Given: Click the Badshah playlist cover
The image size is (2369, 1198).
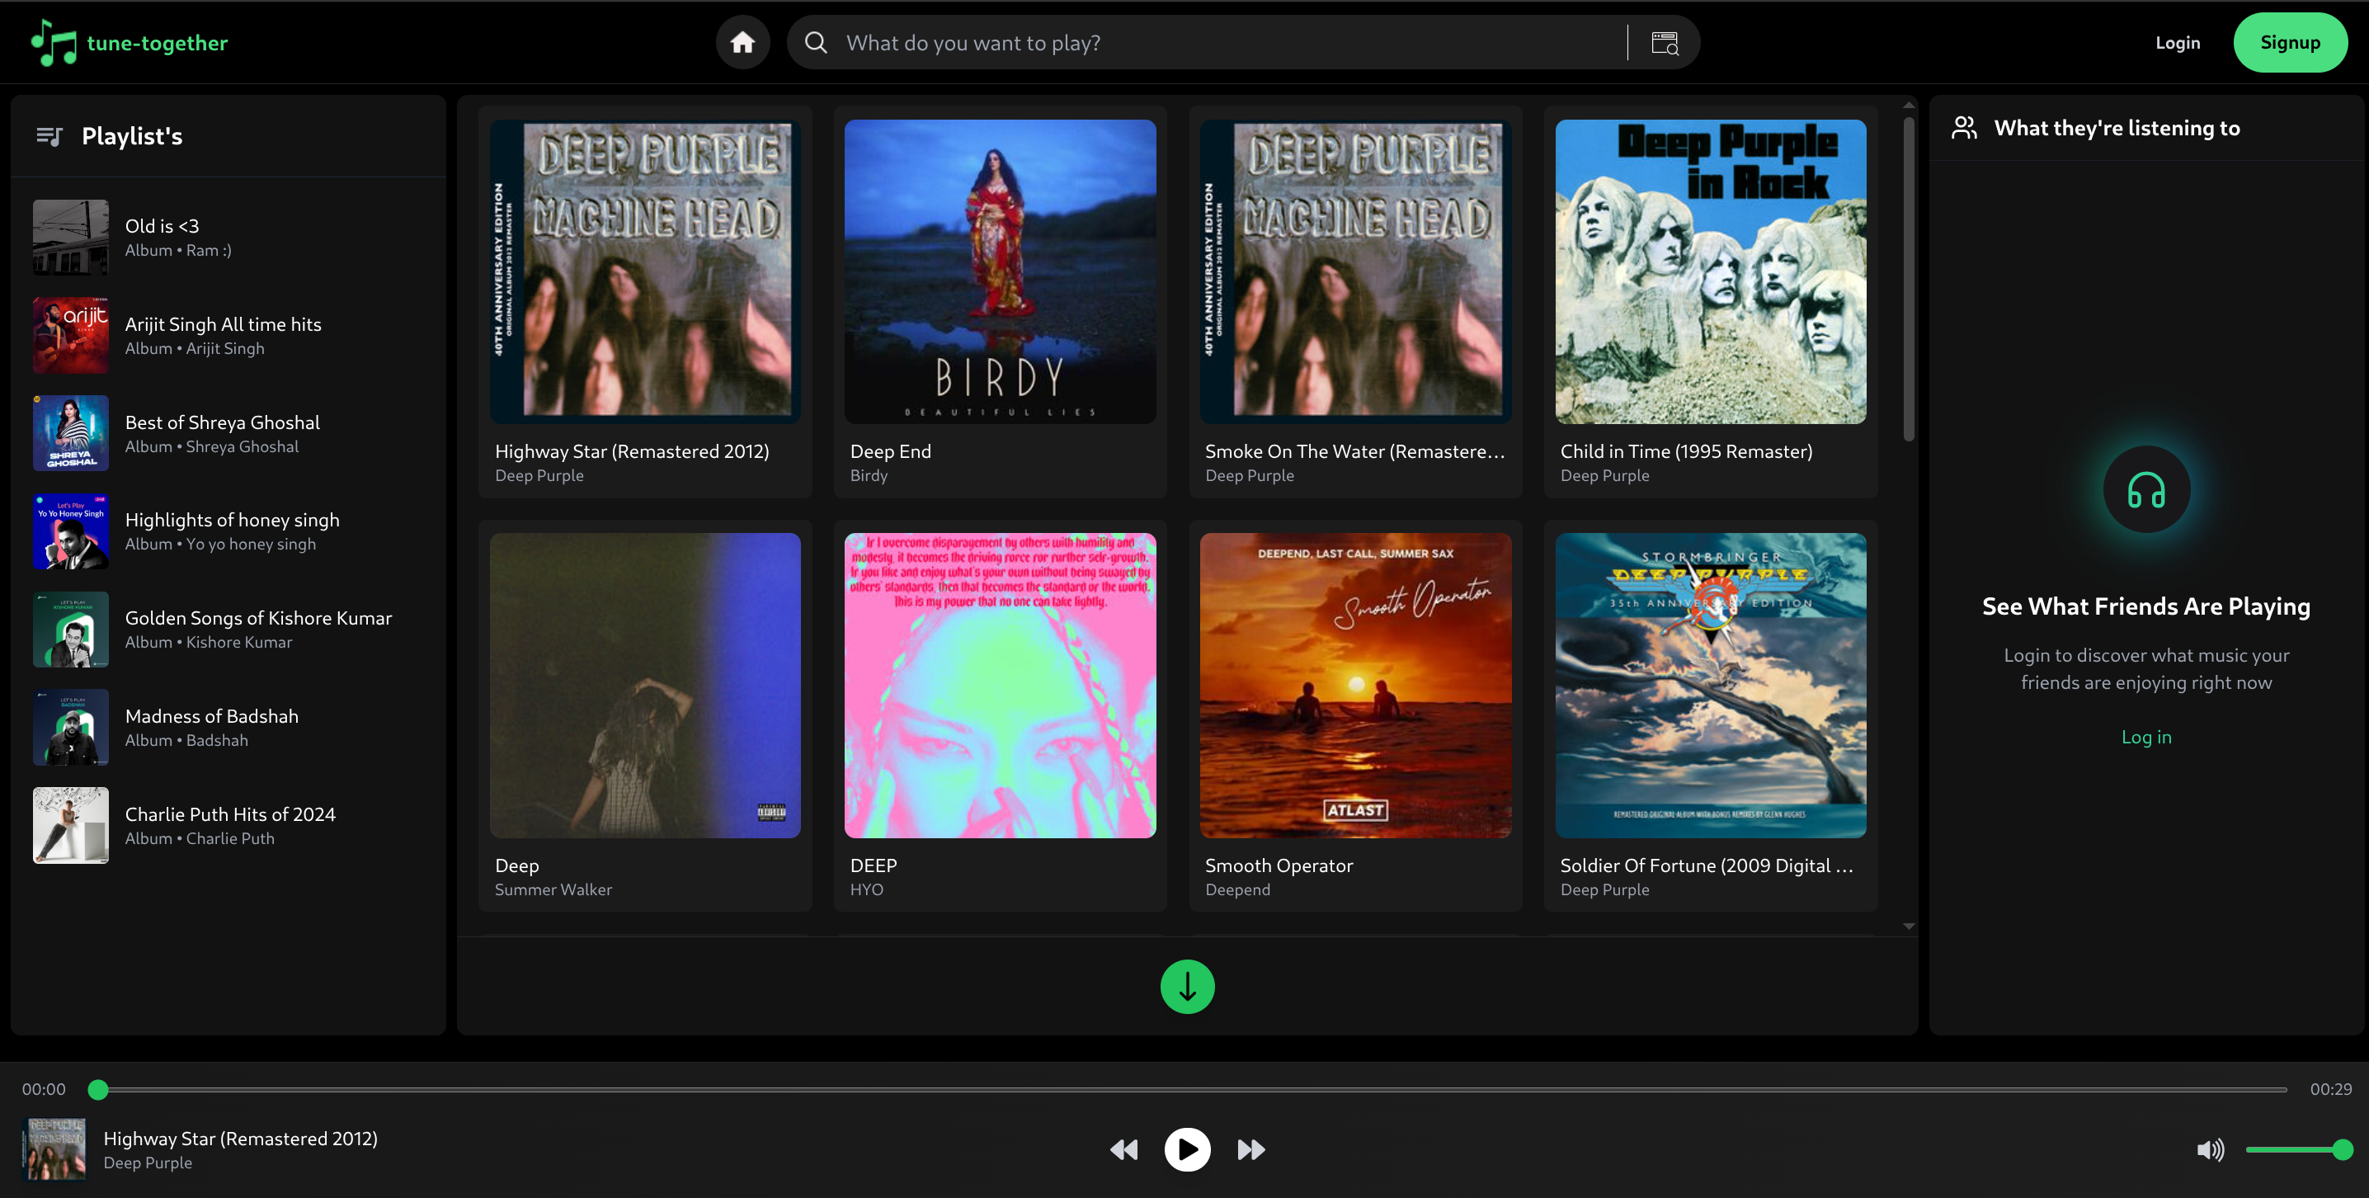Looking at the screenshot, I should [71, 728].
